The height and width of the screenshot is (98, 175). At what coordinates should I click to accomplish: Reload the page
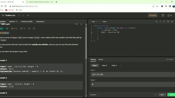coord(5,6)
